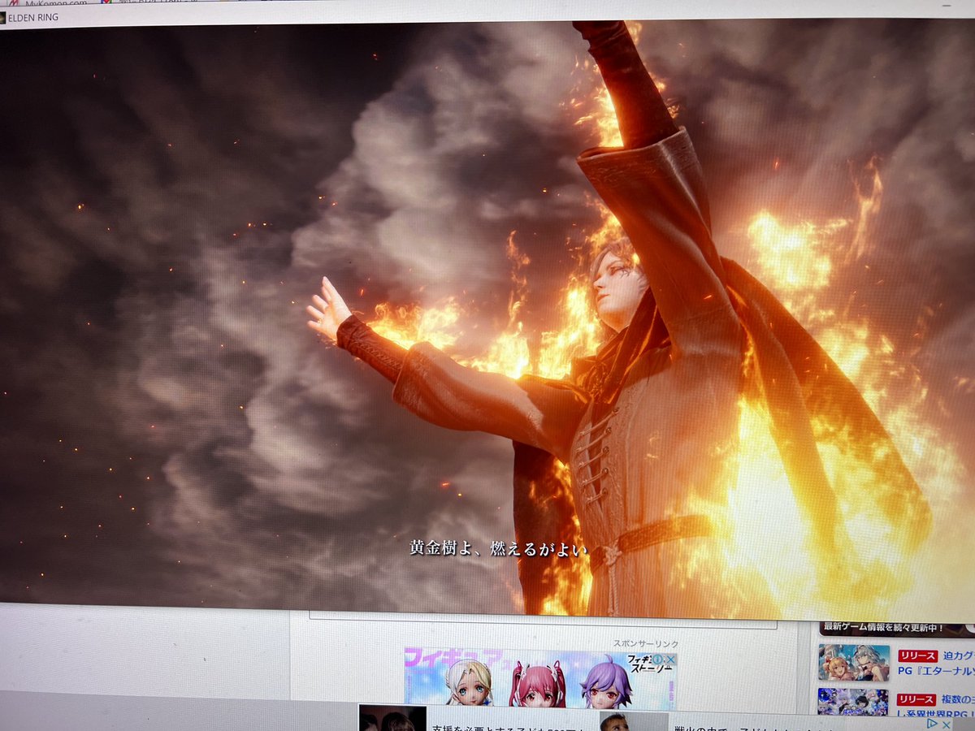The width and height of the screenshot is (975, 731).
Task: Open the first リリース news thumbnail in sidebar
Action: 853,662
